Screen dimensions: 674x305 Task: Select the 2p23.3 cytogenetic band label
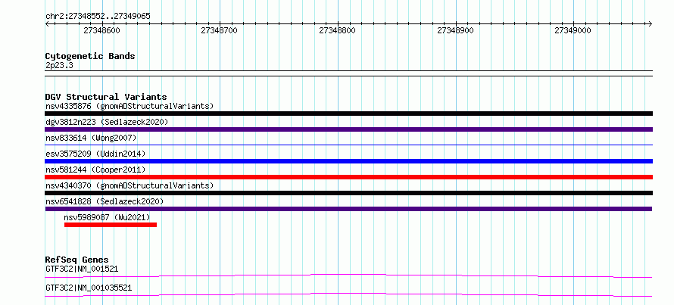click(x=60, y=65)
